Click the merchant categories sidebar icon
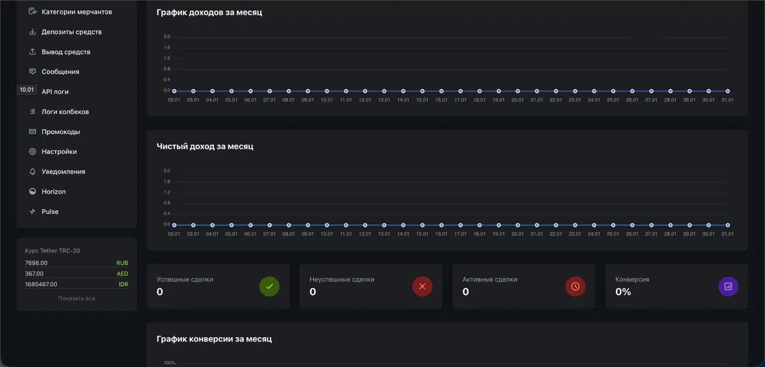 tap(33, 11)
